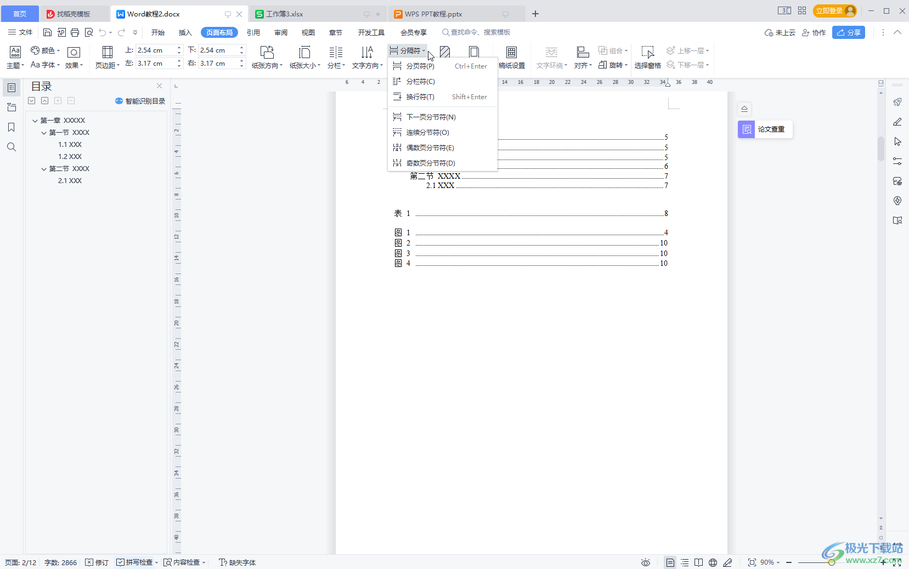Click the zoom slider handle in status bar
909x569 pixels.
832,562
